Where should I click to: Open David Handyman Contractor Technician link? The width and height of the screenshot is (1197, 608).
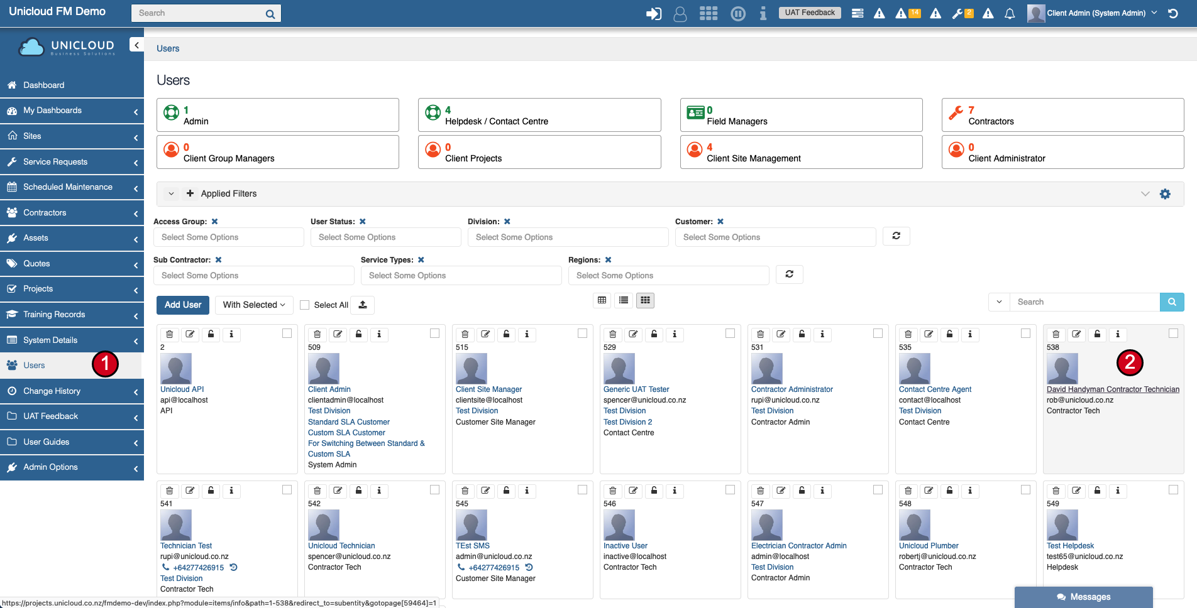(1113, 389)
